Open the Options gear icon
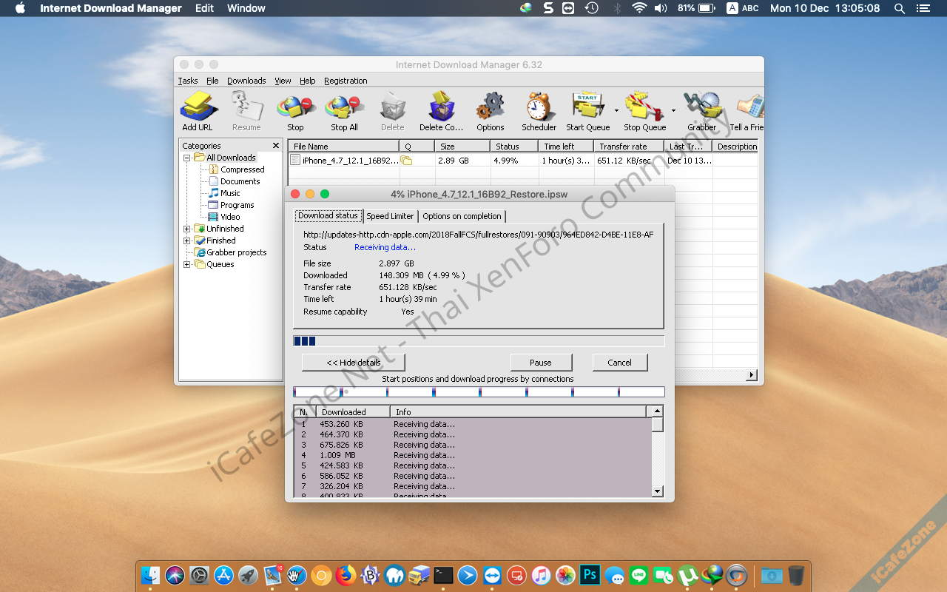The image size is (947, 592). click(x=490, y=111)
